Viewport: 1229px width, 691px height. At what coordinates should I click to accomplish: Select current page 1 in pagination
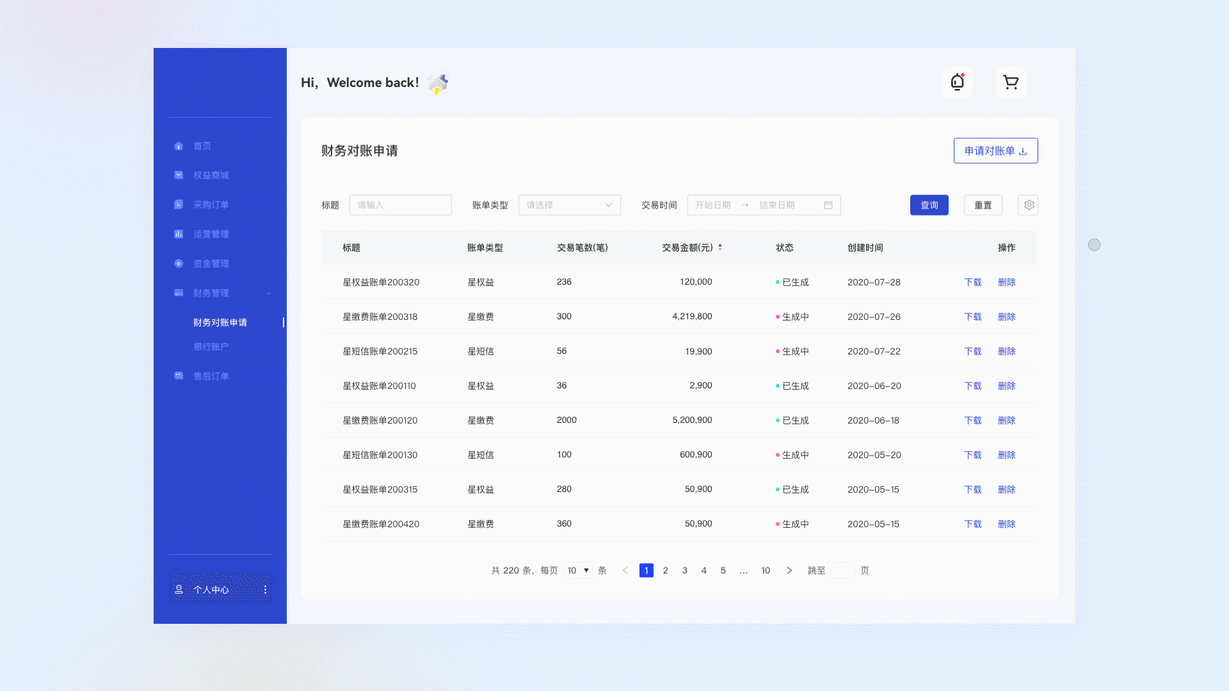pos(647,570)
